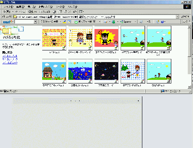
Task: Toggle the Folders toolbar button
Action: (45, 12)
